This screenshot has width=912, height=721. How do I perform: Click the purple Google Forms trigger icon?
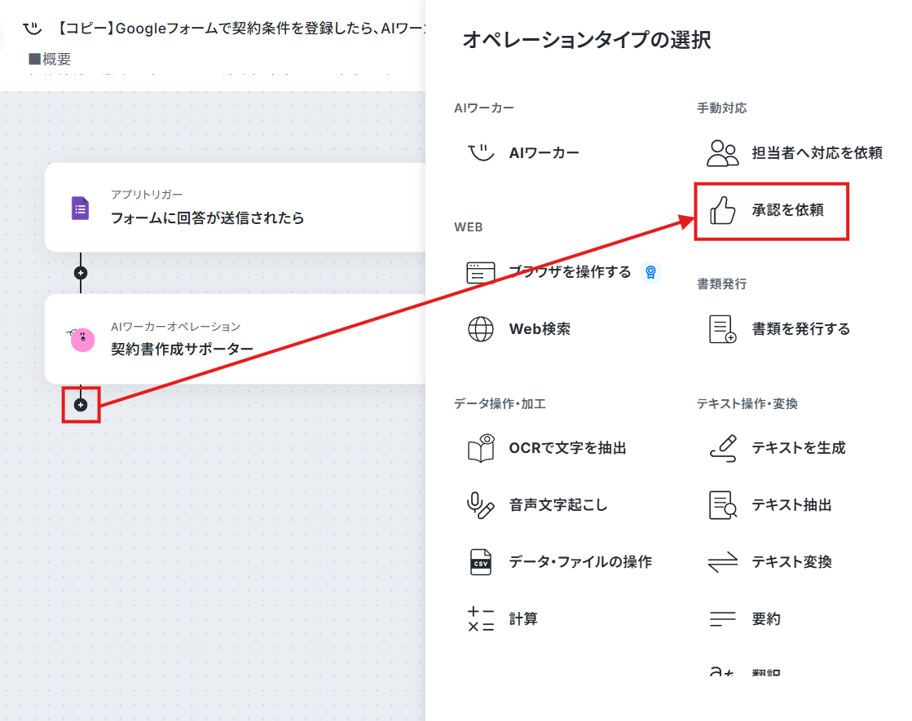80,209
